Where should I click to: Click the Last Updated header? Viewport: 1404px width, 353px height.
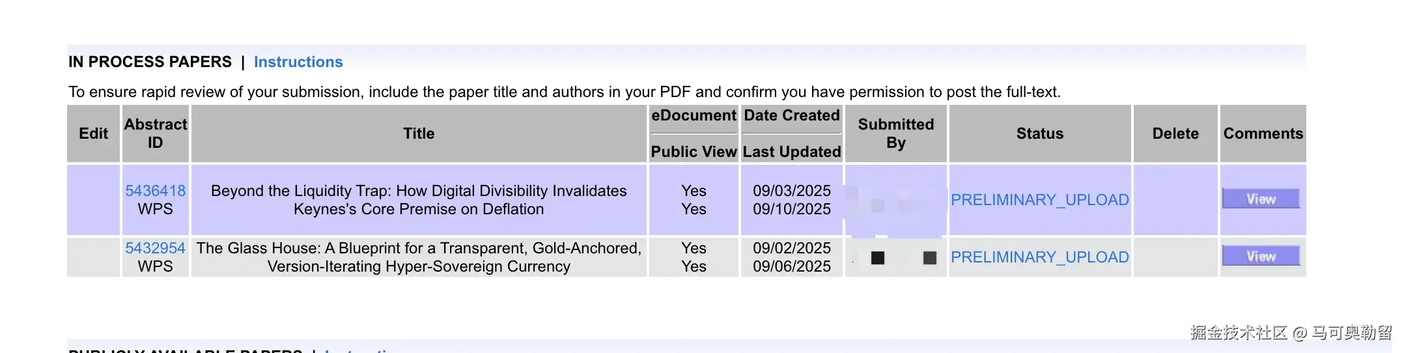coord(791,152)
